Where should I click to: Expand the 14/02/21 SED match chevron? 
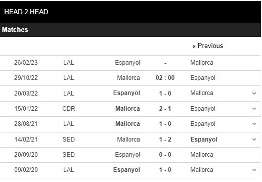pyautogui.click(x=254, y=140)
